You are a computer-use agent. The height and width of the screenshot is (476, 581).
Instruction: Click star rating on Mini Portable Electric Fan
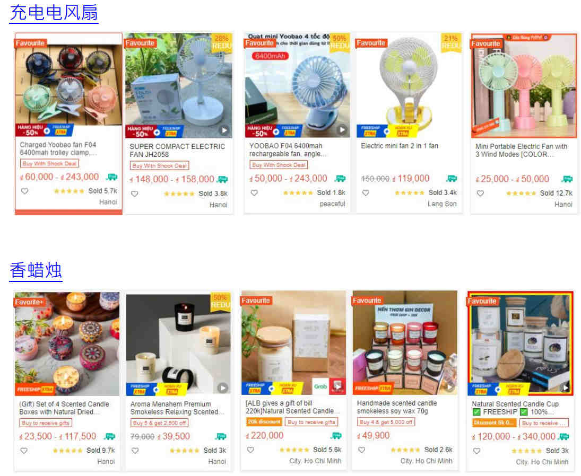pos(521,193)
